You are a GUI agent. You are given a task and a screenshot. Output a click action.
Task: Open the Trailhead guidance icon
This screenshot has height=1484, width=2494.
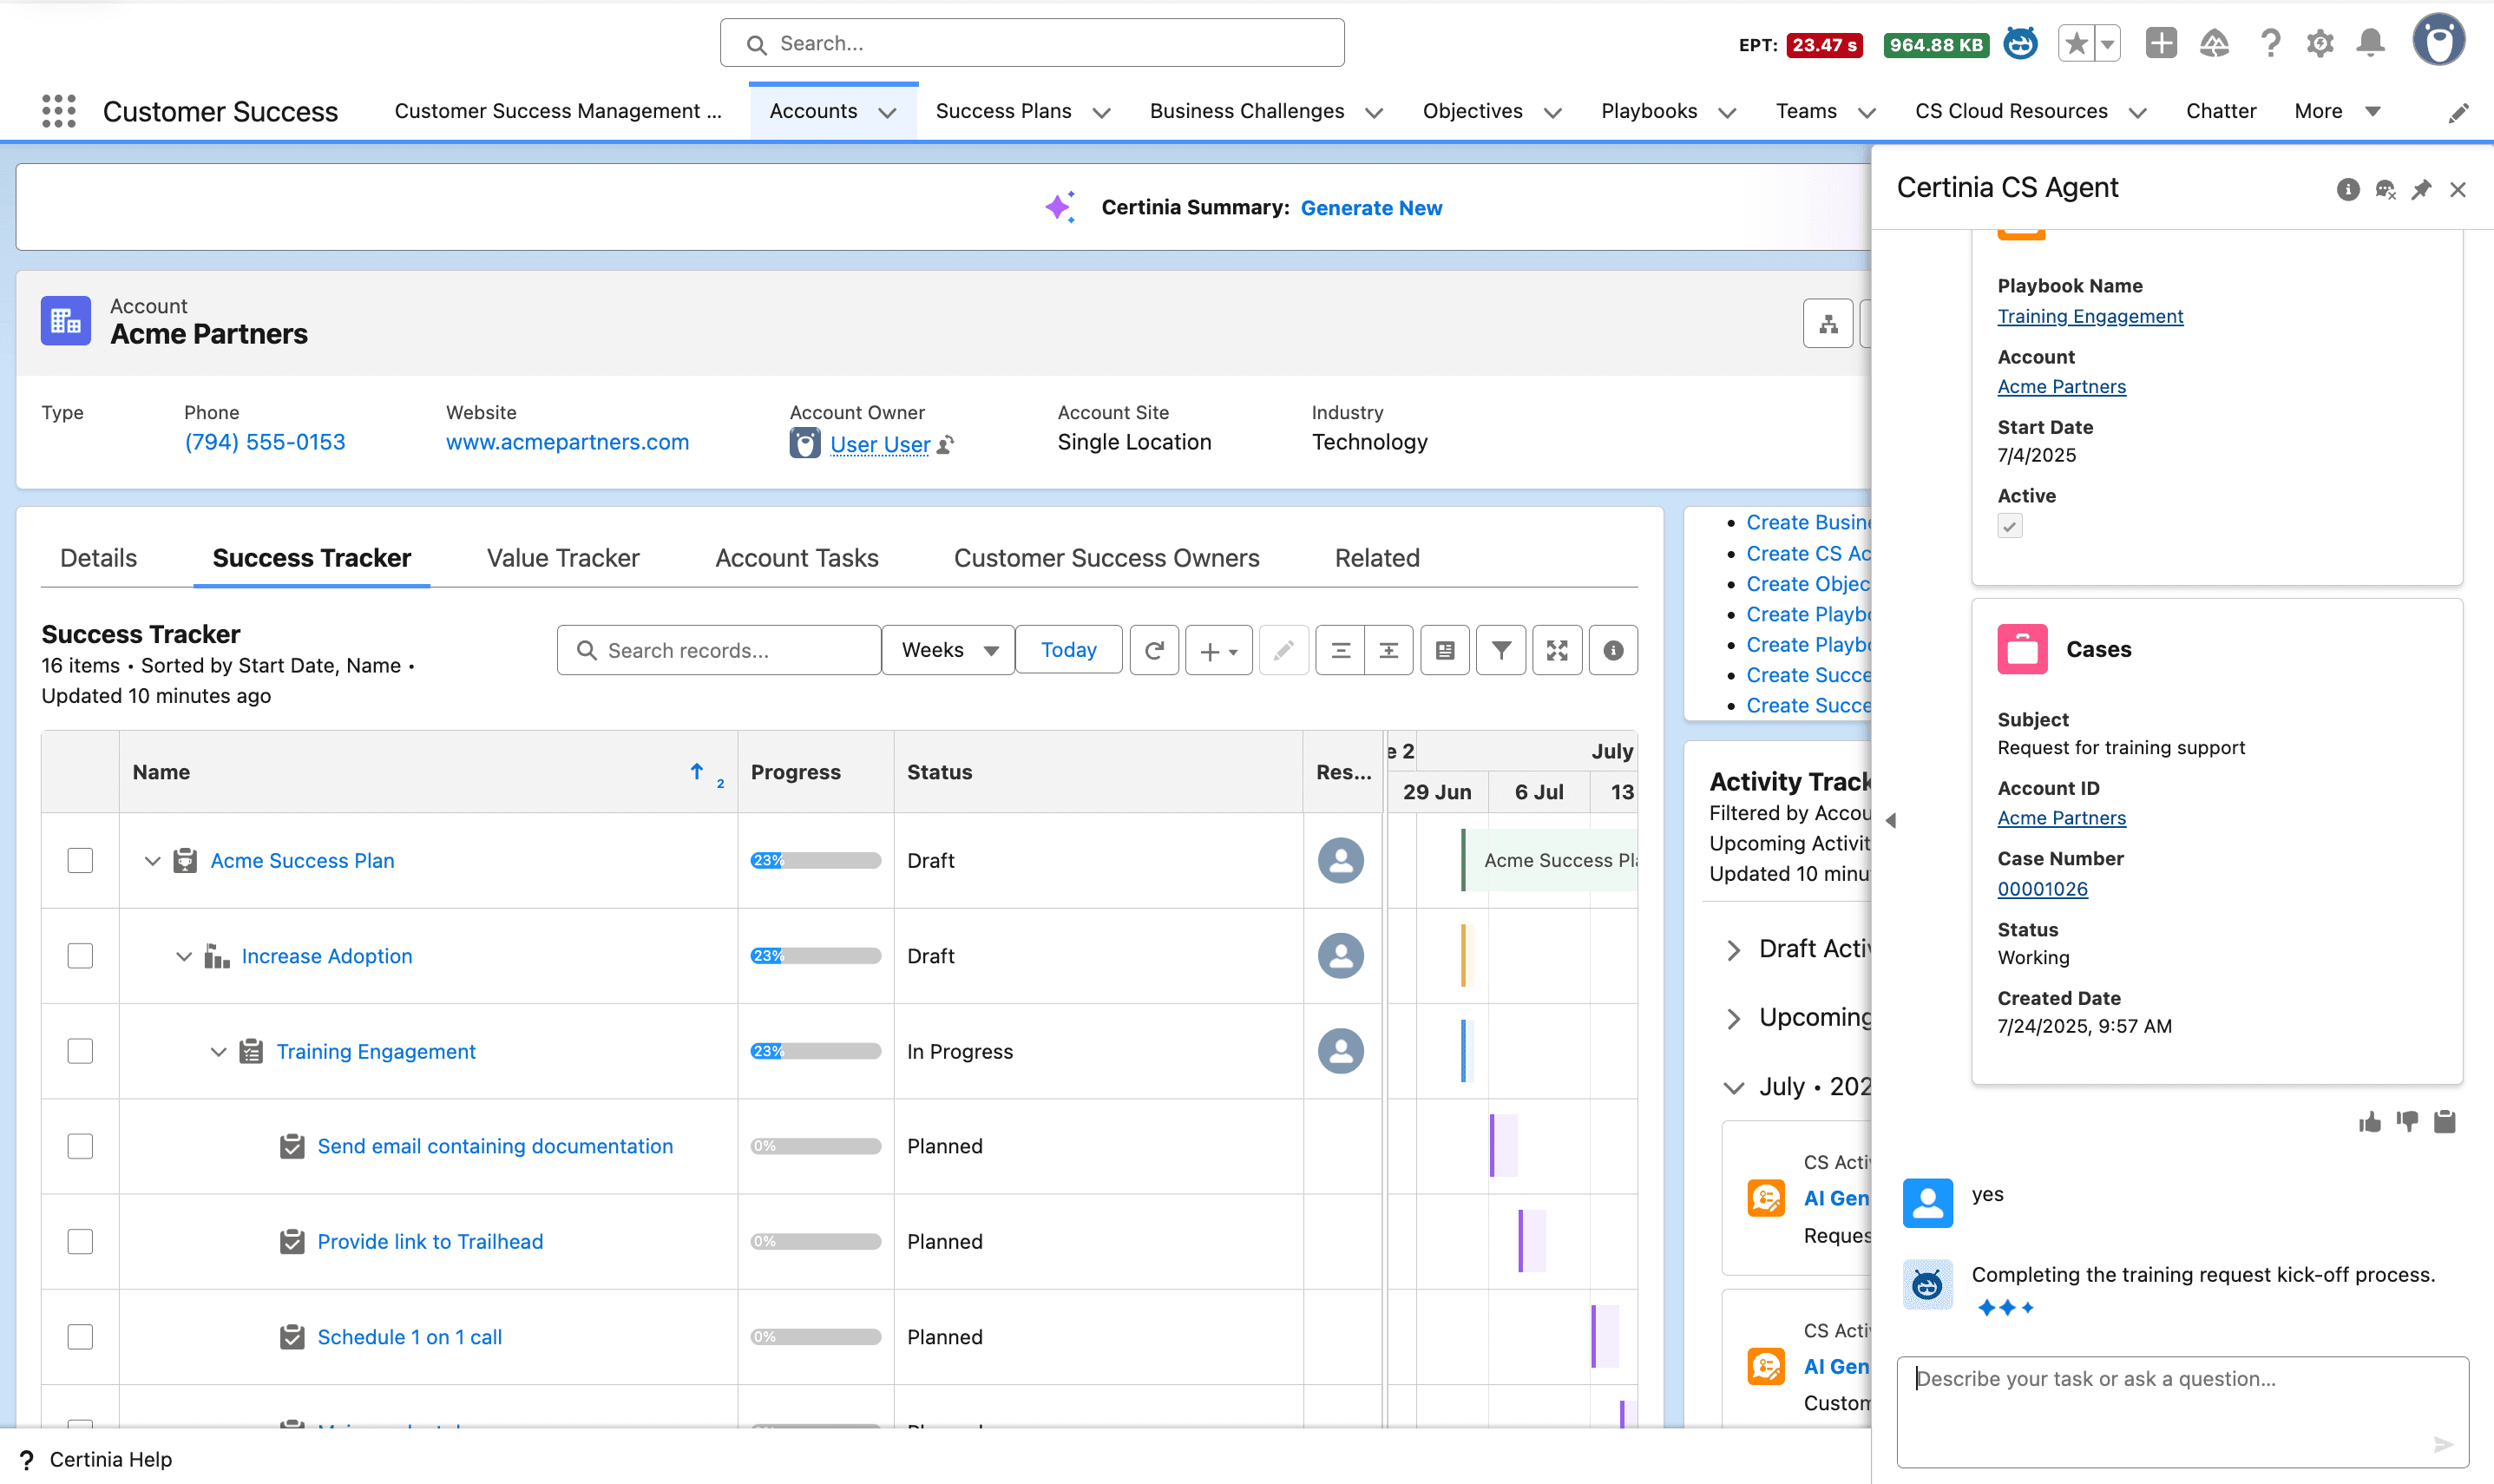[2214, 43]
